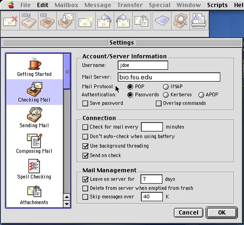Screen dimensions: 244x225
Task: Select the Spell Checking settings category
Action: point(34,169)
